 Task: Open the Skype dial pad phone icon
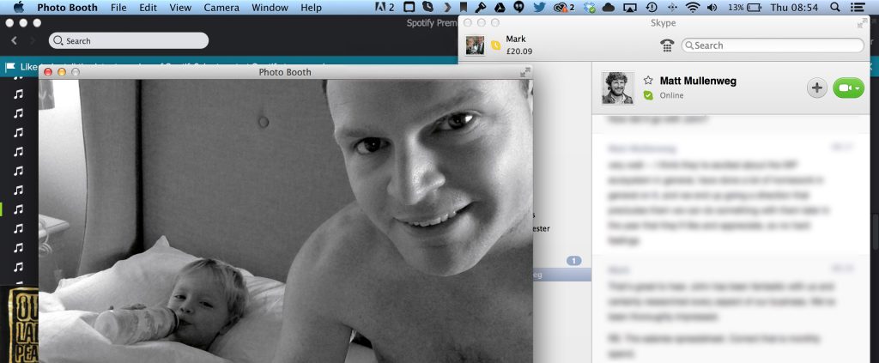pyautogui.click(x=666, y=45)
